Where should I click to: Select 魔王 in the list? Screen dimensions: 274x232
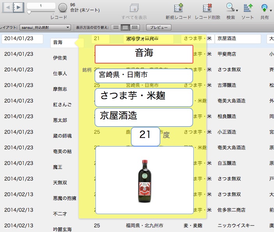click(58, 167)
